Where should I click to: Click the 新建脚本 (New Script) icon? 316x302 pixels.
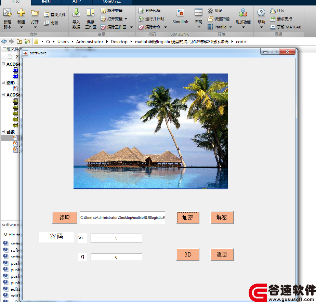[8, 13]
